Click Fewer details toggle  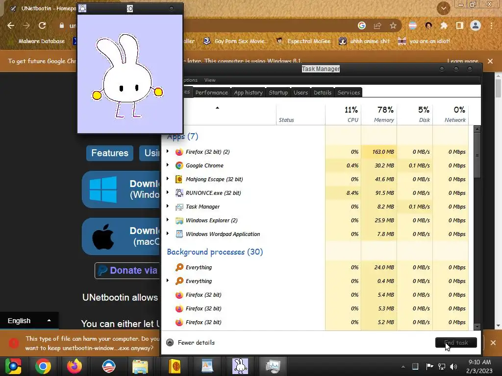191,342
